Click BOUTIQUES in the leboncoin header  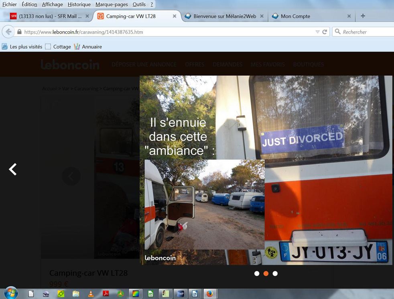(308, 65)
